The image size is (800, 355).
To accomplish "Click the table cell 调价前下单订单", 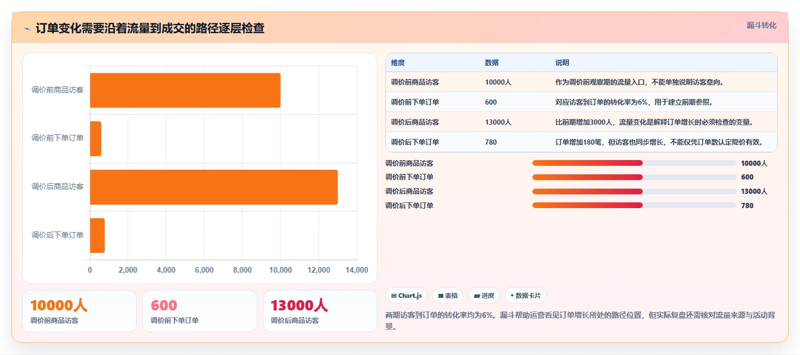I will coord(415,102).
